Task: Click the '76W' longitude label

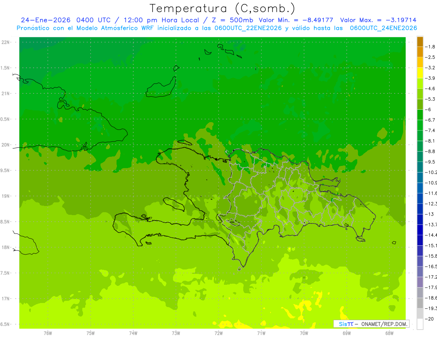Action: click(x=48, y=333)
